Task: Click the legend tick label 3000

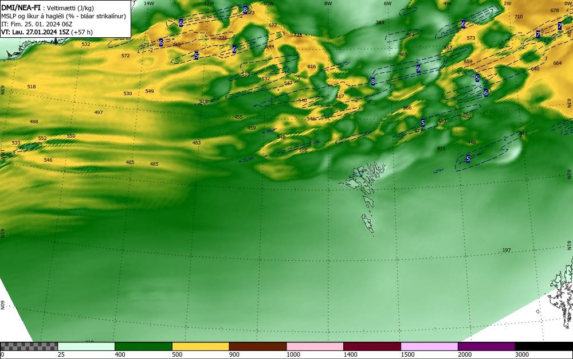Action: 522,354
